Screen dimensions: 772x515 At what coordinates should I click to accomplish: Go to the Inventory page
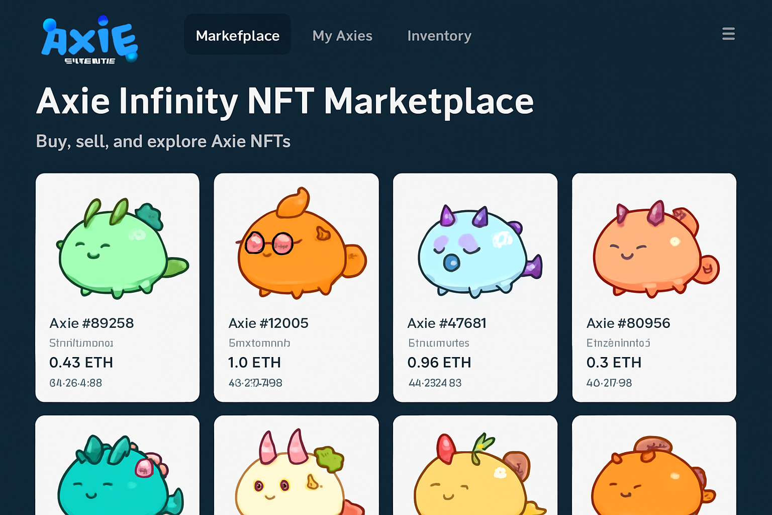click(439, 36)
